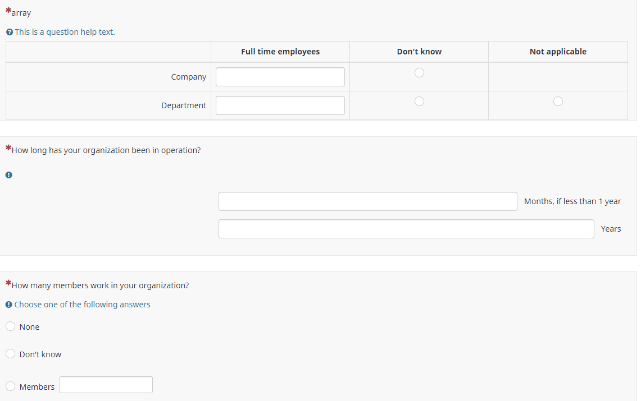Click the Members number input box
The width and height of the screenshot is (641, 401).
tap(106, 385)
